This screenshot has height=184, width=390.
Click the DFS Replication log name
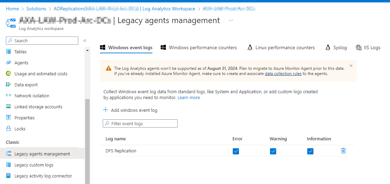tap(121, 151)
